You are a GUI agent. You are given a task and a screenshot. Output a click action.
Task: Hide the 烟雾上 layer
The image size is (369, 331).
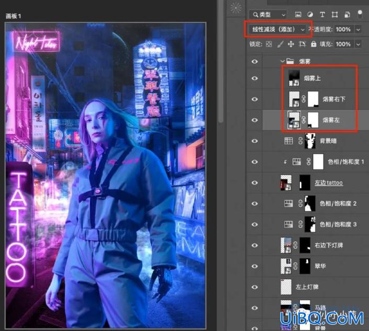[x=254, y=78]
